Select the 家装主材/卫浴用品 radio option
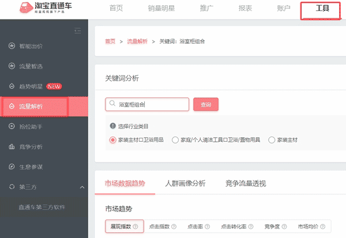The image size is (346, 238). (112, 139)
